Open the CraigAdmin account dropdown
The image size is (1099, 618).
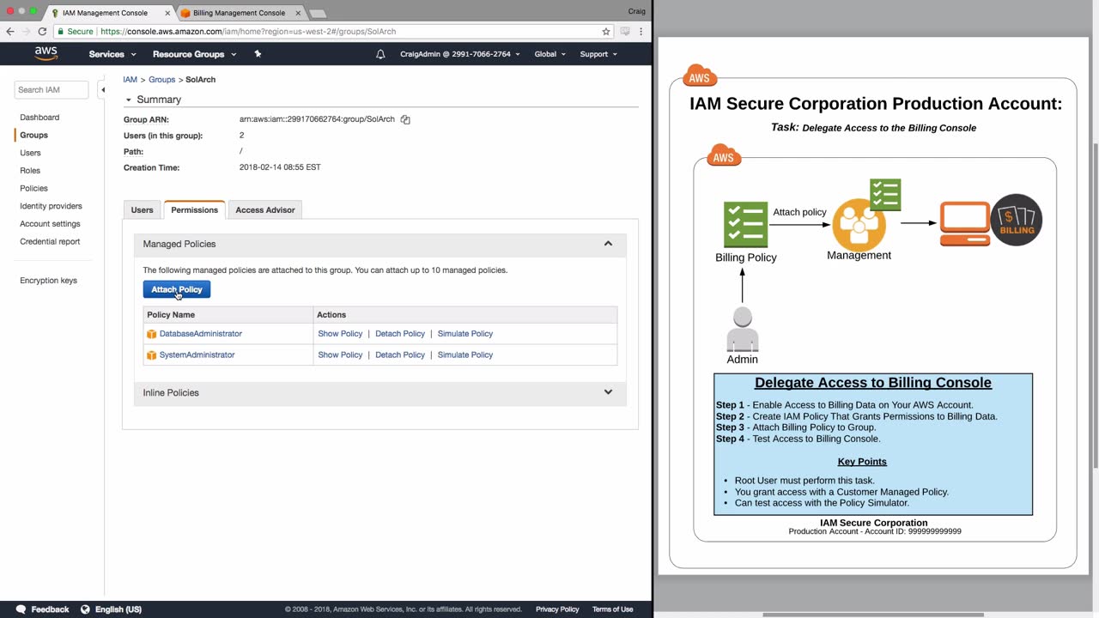[x=460, y=54]
